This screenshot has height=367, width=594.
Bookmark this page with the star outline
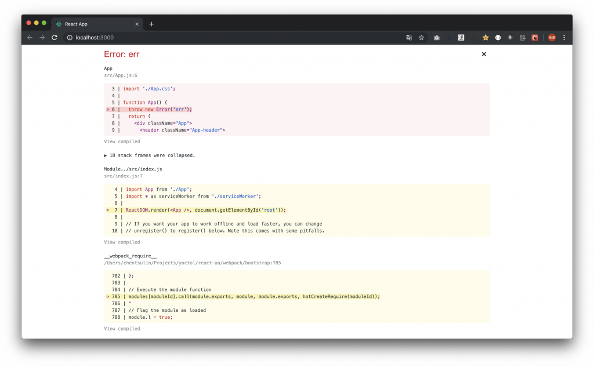pyautogui.click(x=421, y=38)
